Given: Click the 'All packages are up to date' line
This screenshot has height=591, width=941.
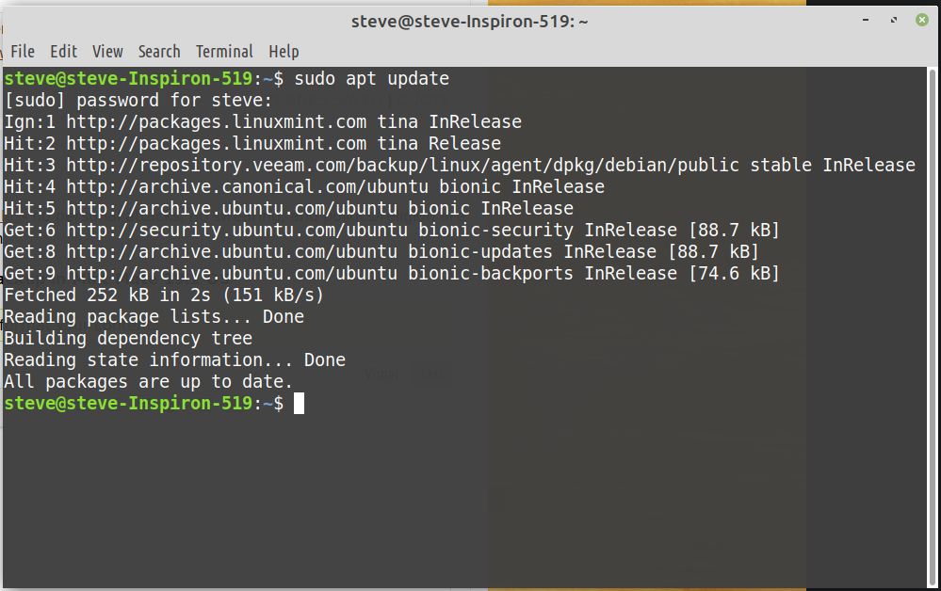Looking at the screenshot, I should click(148, 381).
